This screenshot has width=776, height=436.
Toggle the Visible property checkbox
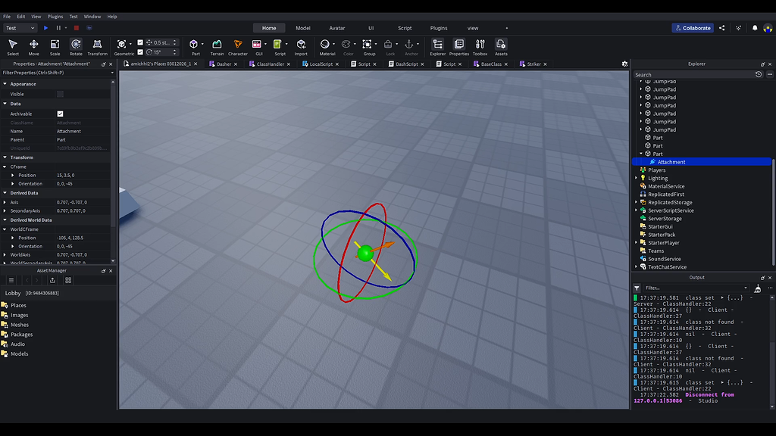tap(60, 94)
